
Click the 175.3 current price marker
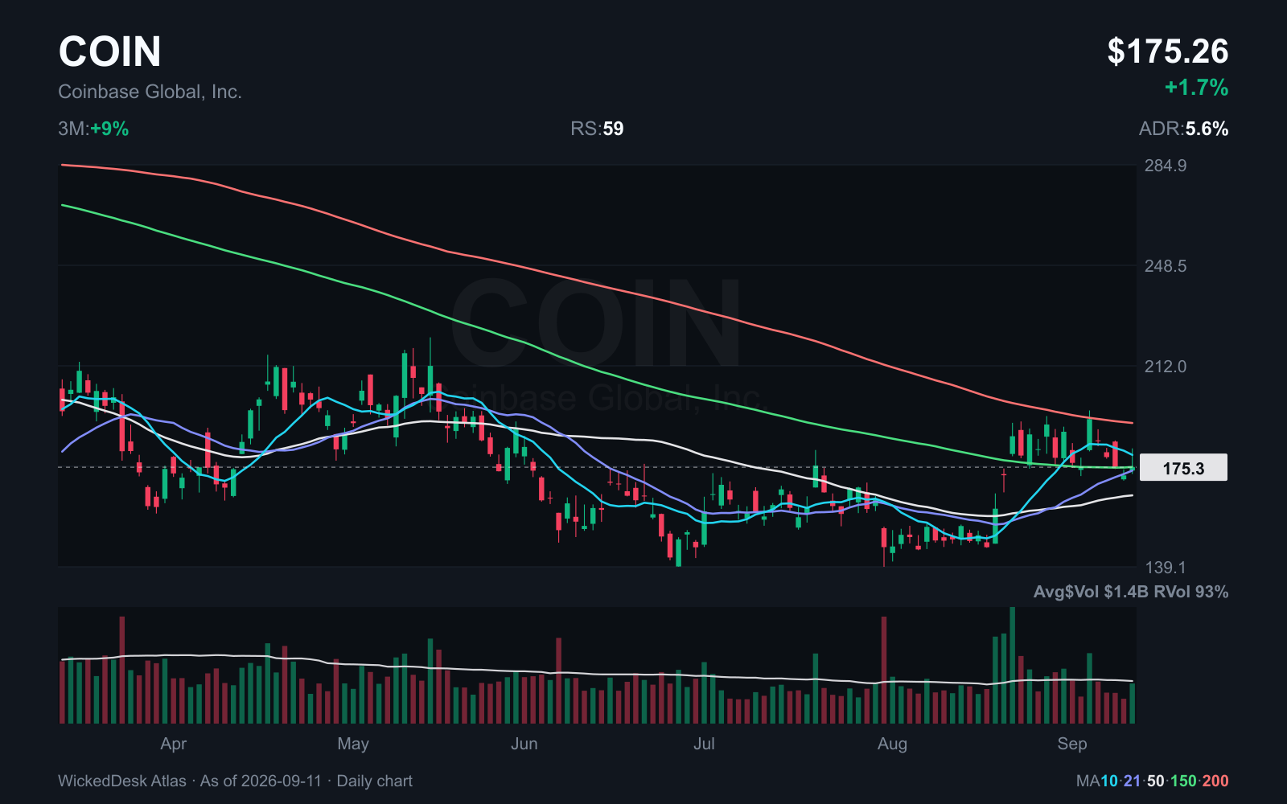click(x=1183, y=468)
